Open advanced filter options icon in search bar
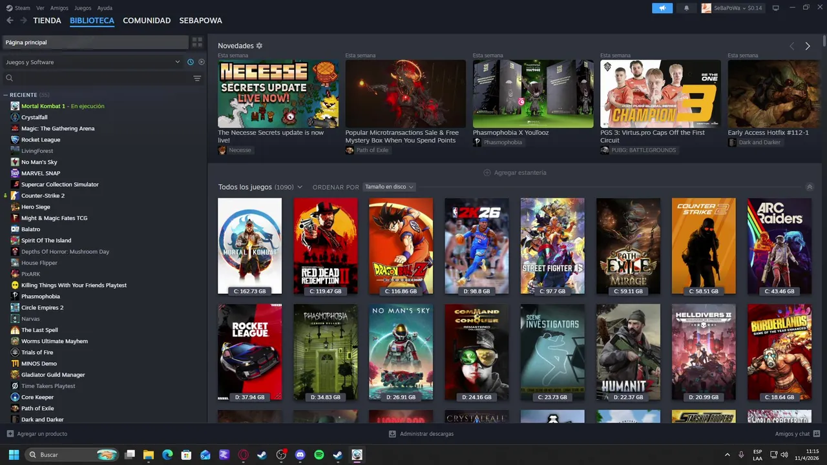The height and width of the screenshot is (465, 827). [197, 78]
